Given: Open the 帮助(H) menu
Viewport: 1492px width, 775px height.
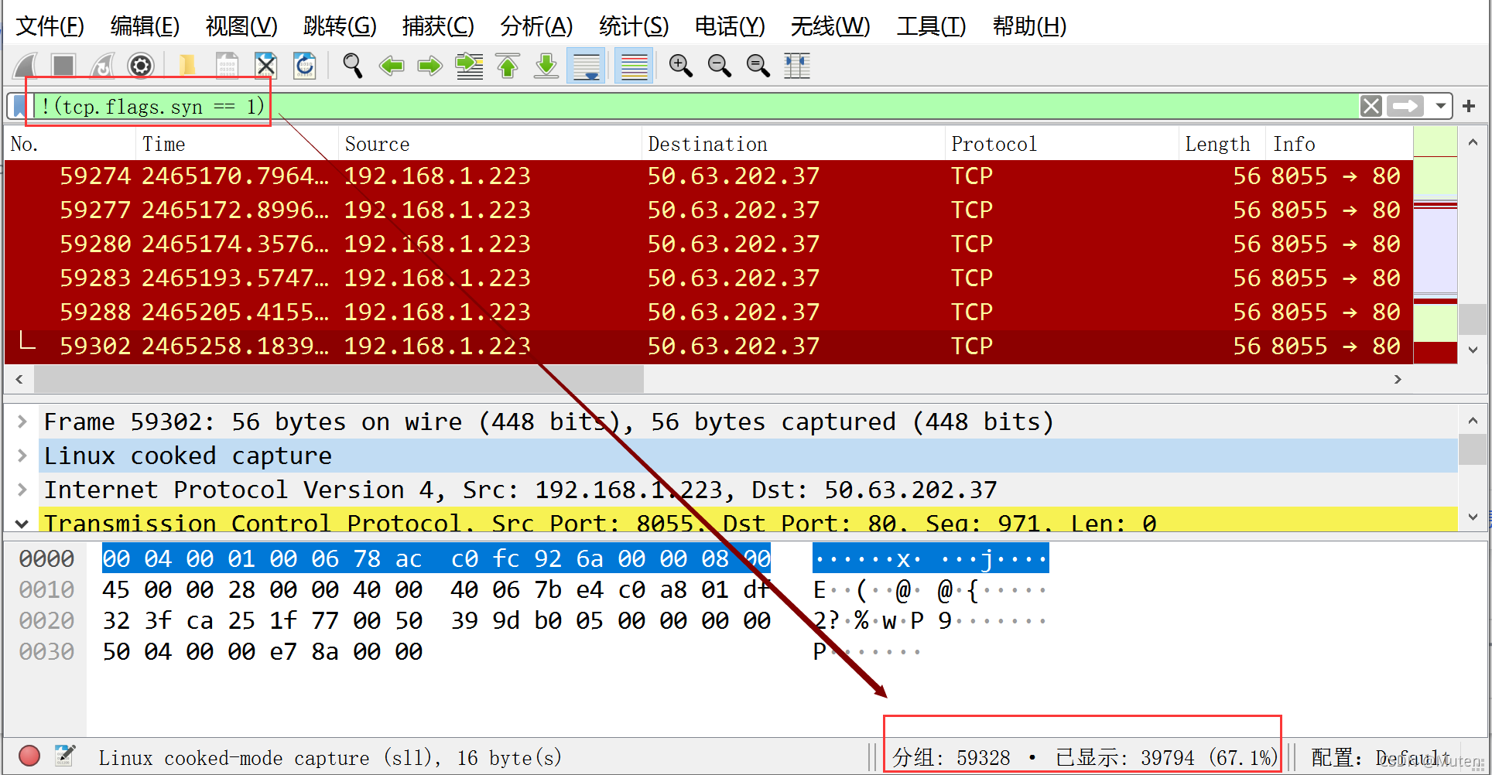Looking at the screenshot, I should [x=1030, y=26].
